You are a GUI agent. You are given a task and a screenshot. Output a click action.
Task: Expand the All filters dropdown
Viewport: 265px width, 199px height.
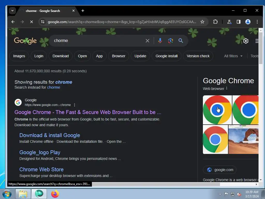point(233,56)
